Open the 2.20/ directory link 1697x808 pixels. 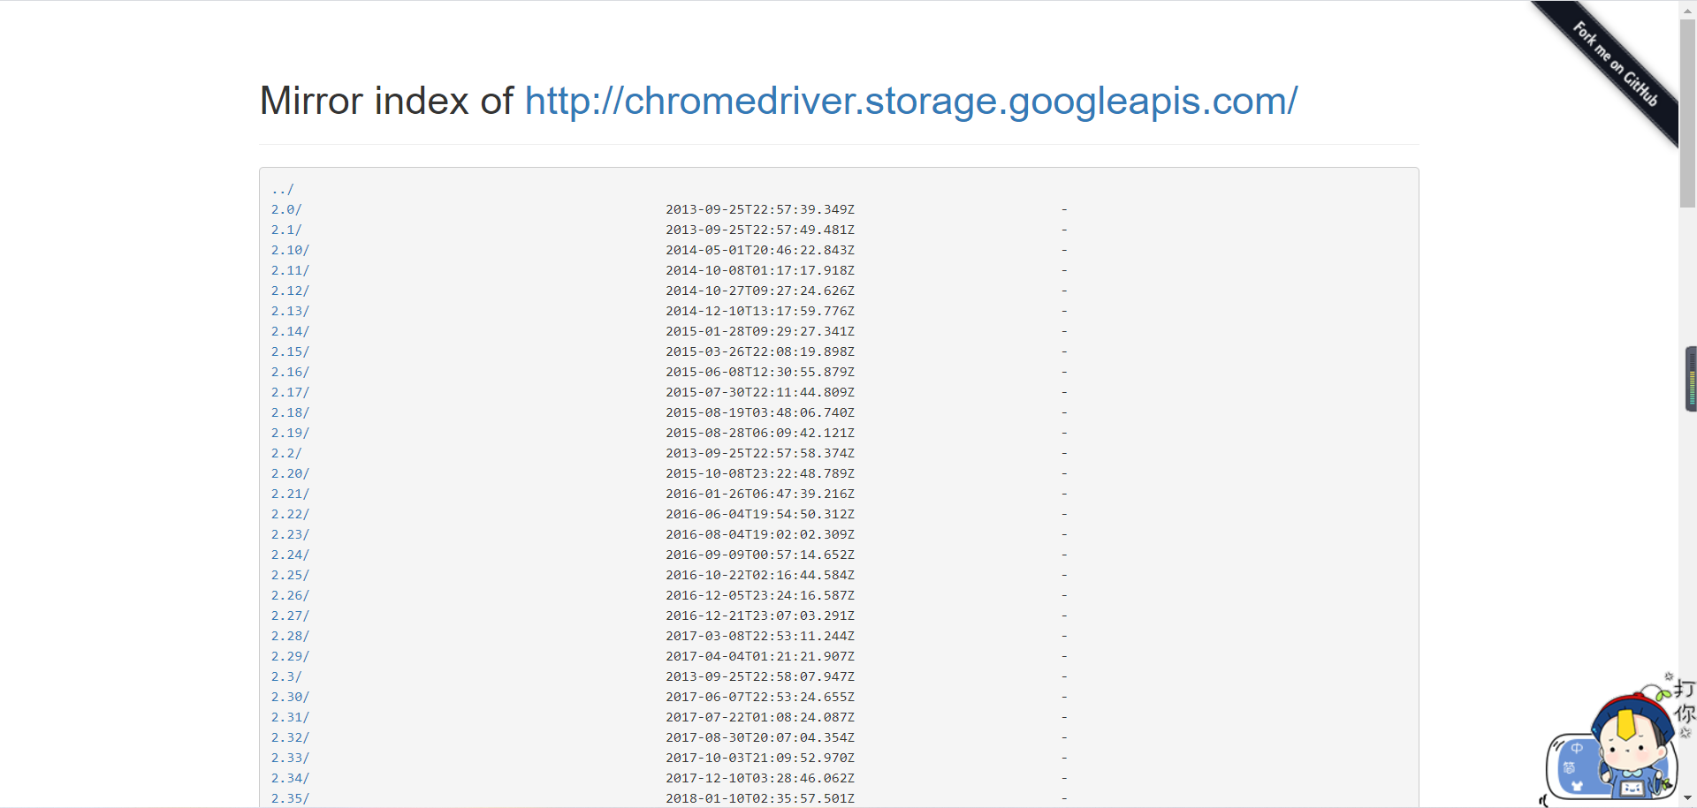290,474
